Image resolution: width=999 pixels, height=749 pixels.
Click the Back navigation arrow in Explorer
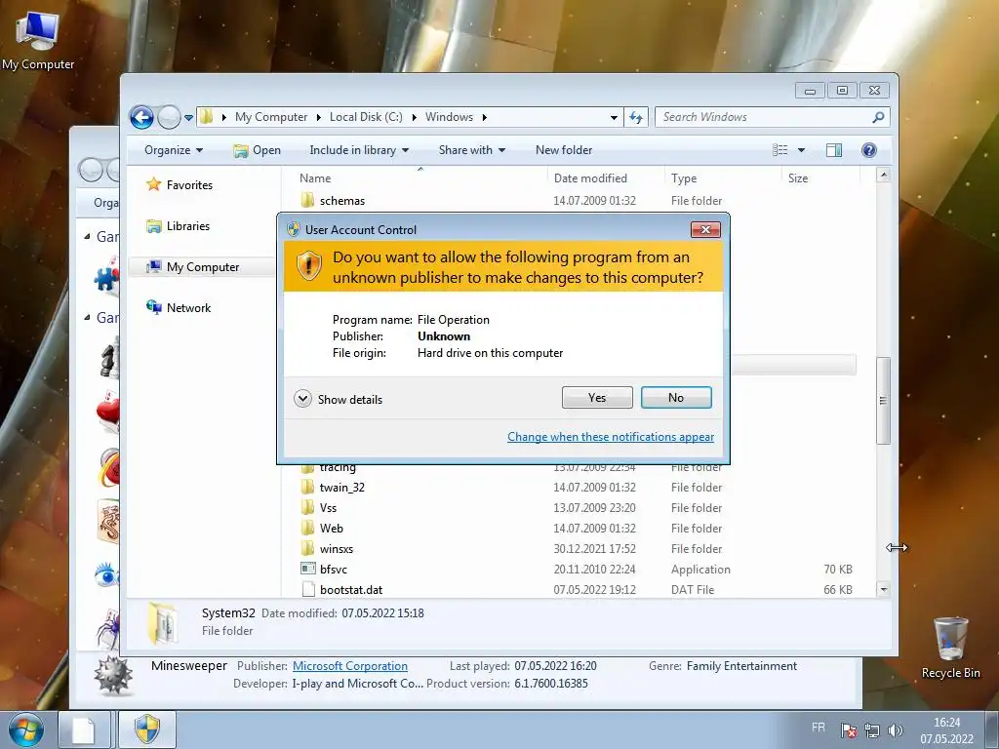coord(141,117)
